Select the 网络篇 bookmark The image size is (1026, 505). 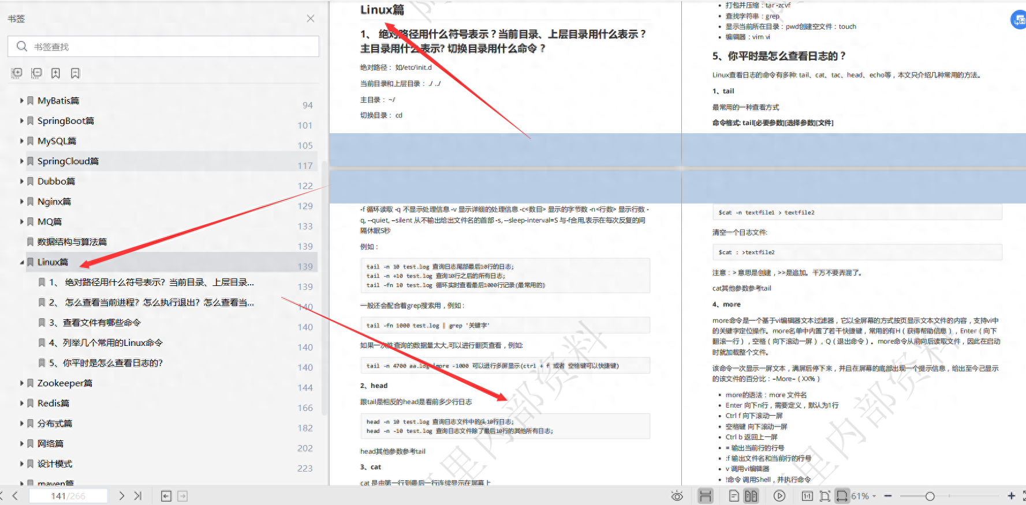point(50,443)
